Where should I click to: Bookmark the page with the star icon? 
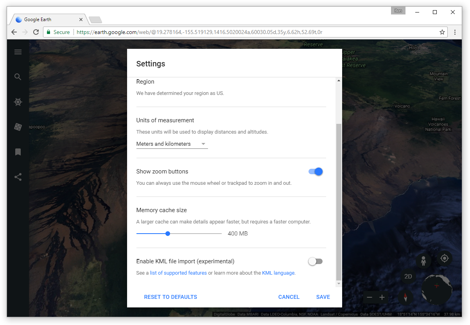pyautogui.click(x=442, y=32)
